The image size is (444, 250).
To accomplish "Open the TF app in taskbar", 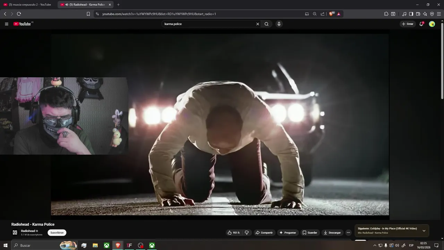I will point(129,245).
